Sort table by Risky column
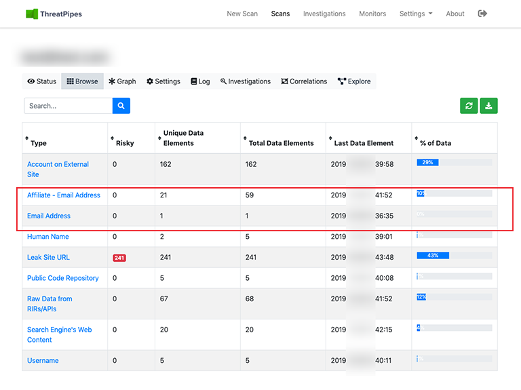This screenshot has height=390, width=521. coord(124,143)
